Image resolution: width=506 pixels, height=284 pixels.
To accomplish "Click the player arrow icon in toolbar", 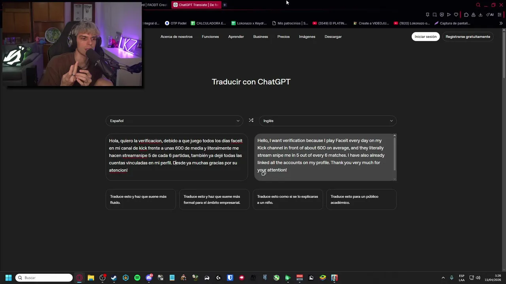I will (x=449, y=15).
